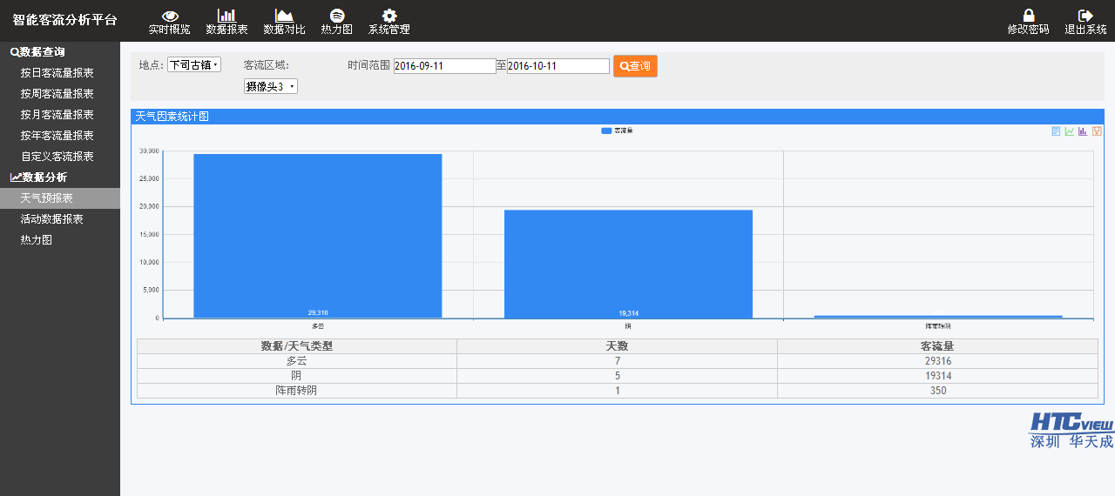Open 数据对比 comparison page
Image resolution: width=1115 pixels, height=496 pixels.
284,22
